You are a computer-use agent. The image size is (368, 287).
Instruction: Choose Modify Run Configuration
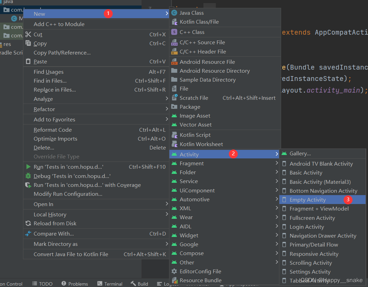pos(96,194)
